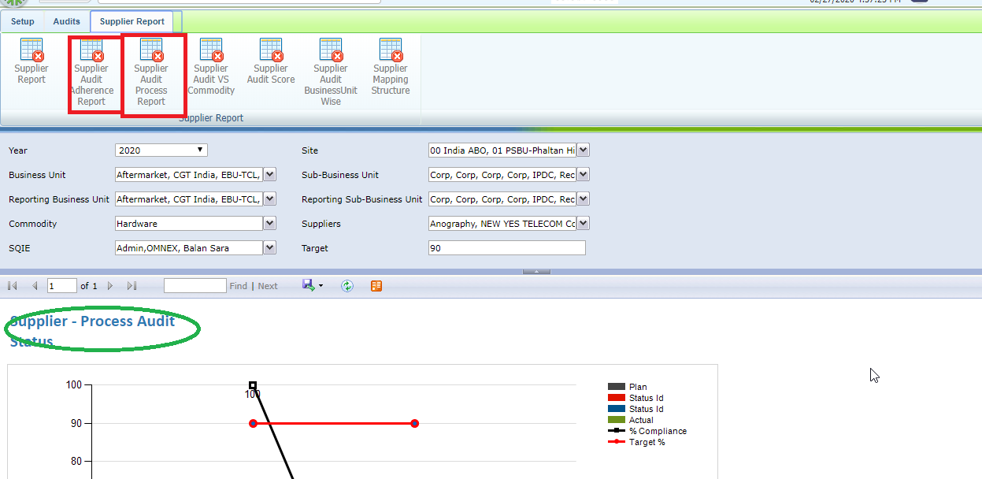Open Supplier Audit BusinessUnit Wise report
The image size is (982, 479).
331,72
